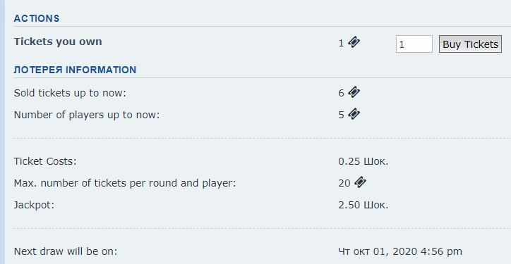This screenshot has height=264, width=511.
Task: Click the ticket icon beside Tickets you own
Action: 354,42
